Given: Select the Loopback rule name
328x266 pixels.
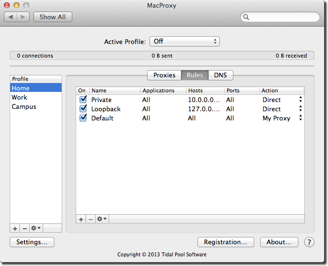Looking at the screenshot, I should tap(106, 109).
